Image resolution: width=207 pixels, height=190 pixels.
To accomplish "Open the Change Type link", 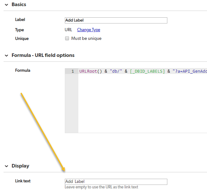I will (89, 30).
